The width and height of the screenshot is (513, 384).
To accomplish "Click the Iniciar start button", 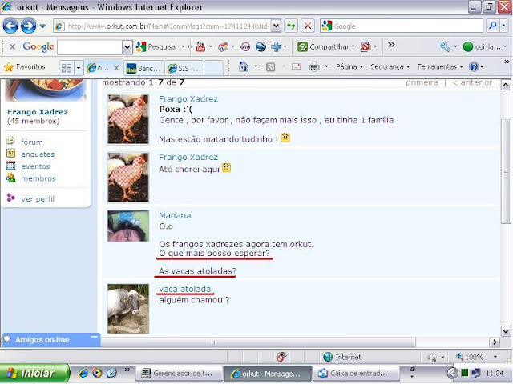I will [x=34, y=374].
